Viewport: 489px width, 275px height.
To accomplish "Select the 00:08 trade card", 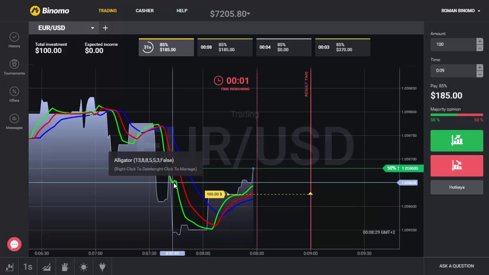I will (225, 47).
